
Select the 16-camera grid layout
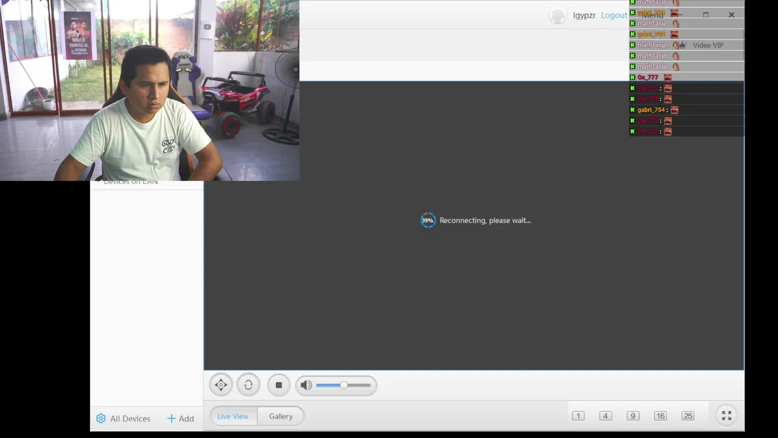tap(660, 416)
